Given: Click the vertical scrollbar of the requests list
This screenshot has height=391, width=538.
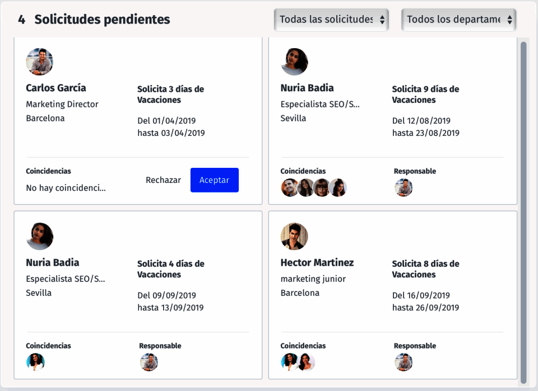Looking at the screenshot, I should click(x=523, y=213).
